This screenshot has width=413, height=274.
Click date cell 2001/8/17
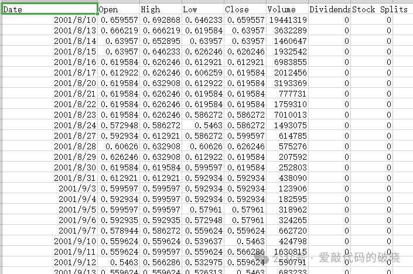[x=50, y=73]
